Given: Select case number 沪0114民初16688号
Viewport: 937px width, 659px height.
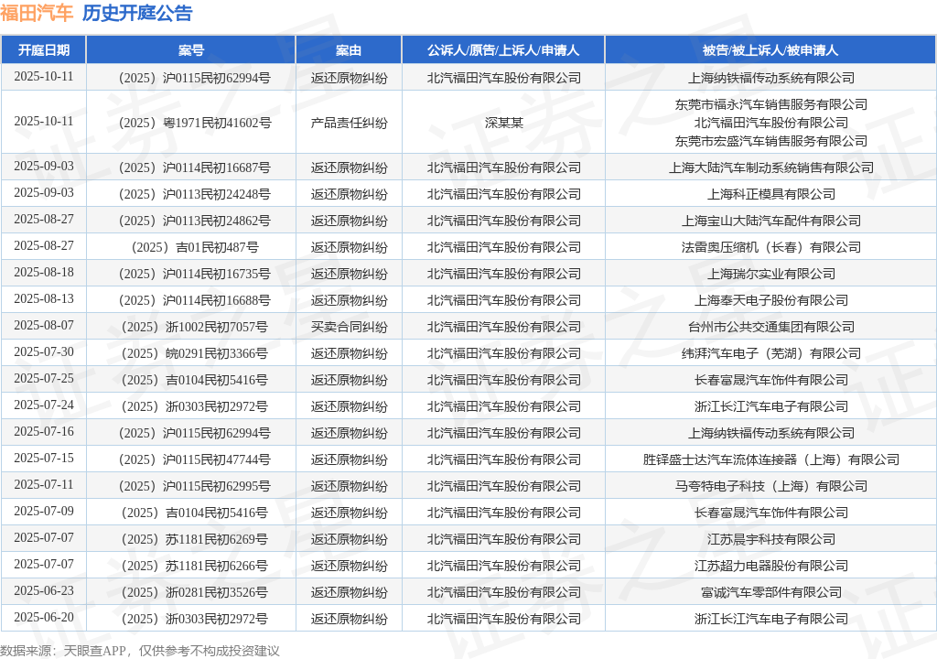Looking at the screenshot, I should click(195, 300).
